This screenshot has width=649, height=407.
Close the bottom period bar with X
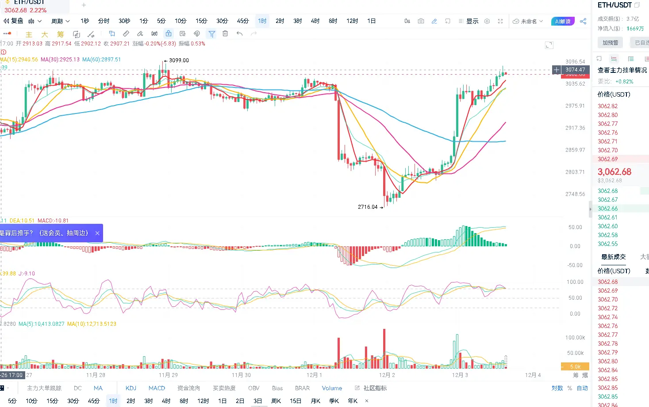[367, 401]
